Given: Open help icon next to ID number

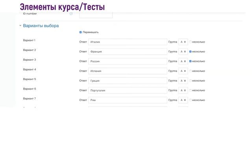Looking at the screenshot, I should pos(71,14).
